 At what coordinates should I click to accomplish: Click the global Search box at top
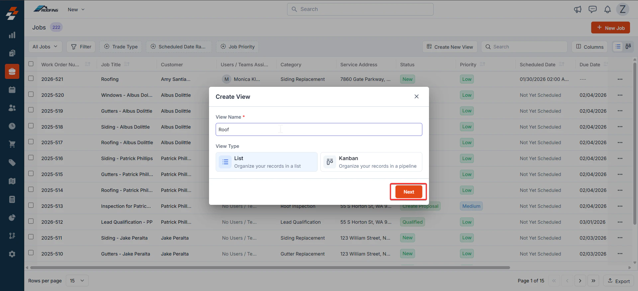point(360,9)
